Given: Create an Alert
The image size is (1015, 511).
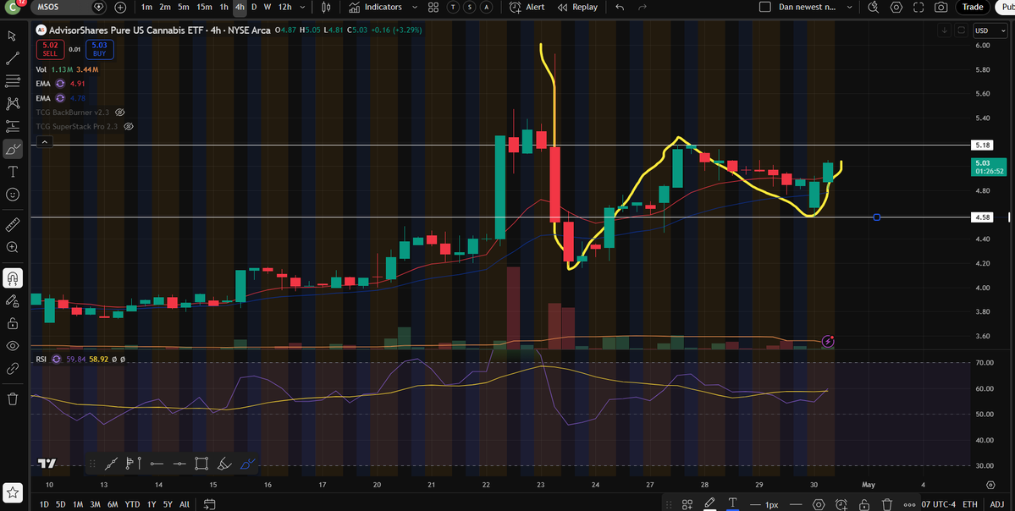Looking at the screenshot, I should pos(527,7).
